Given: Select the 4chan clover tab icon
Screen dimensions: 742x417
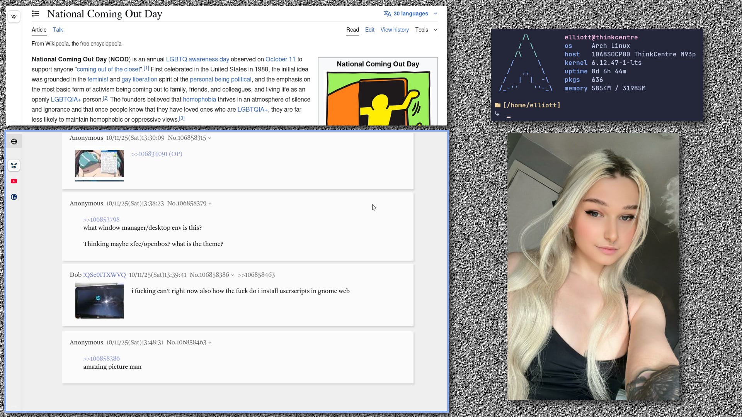Looking at the screenshot, I should click(x=14, y=165).
